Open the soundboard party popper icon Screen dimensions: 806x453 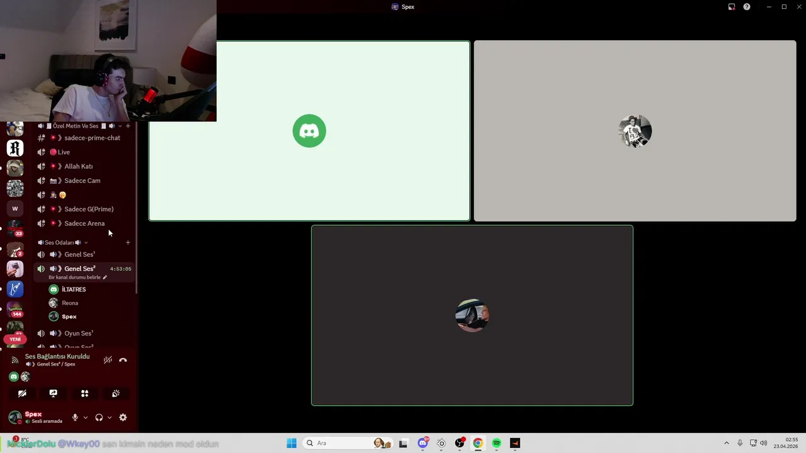pos(116,393)
